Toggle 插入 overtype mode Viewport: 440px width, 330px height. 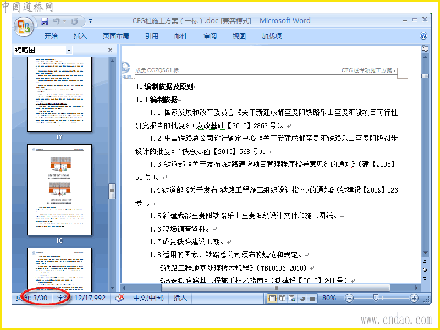180,298
